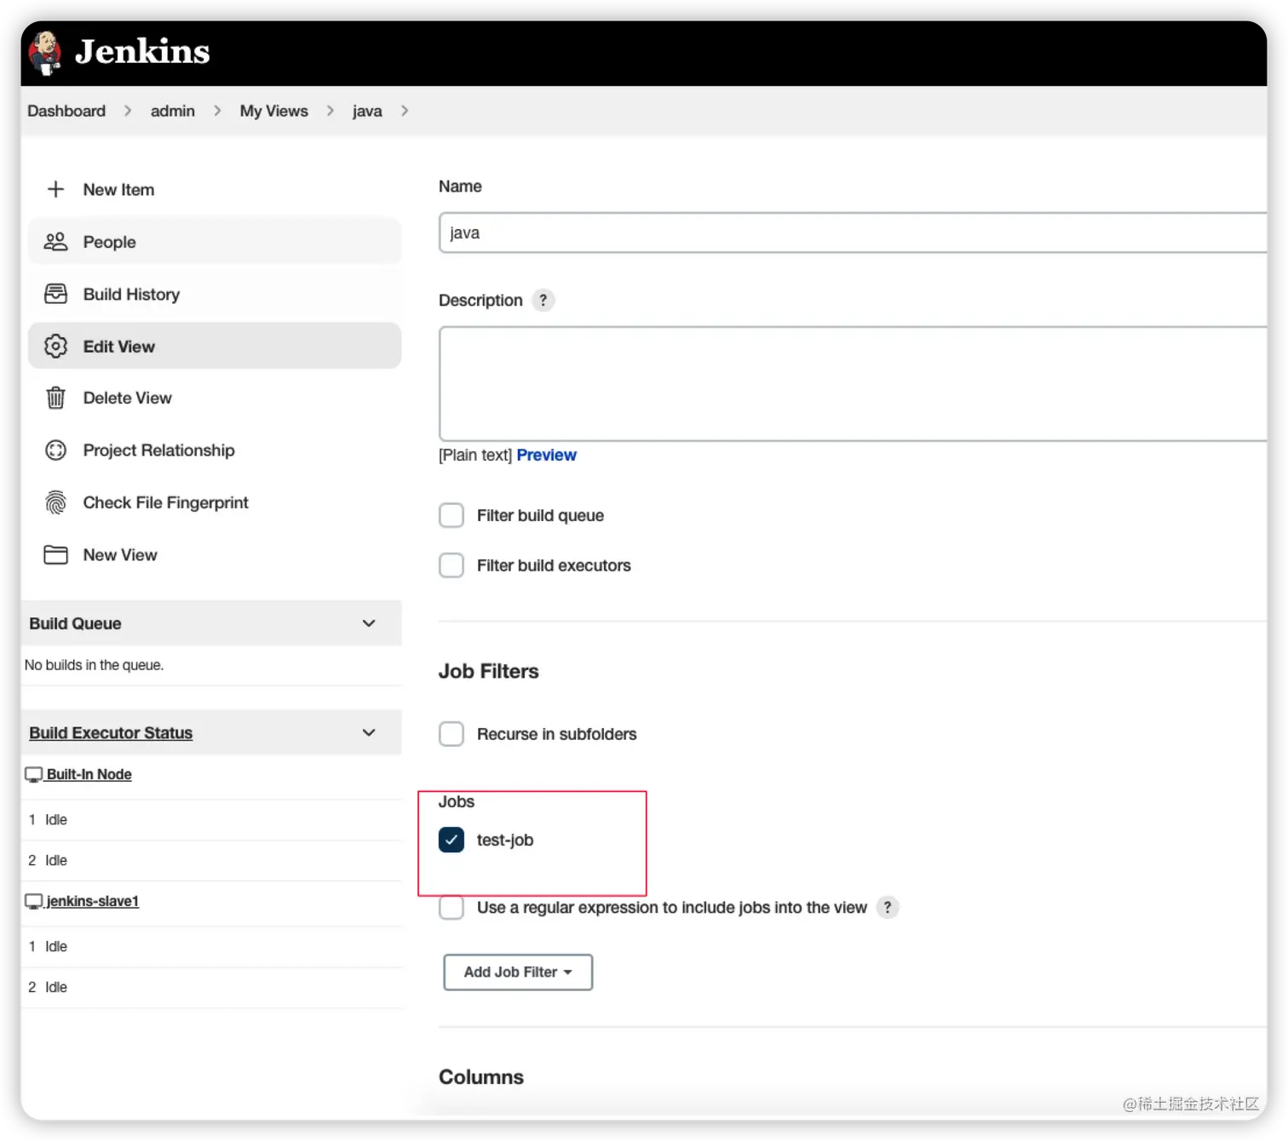Collapse the Build Queue panel chevron

tap(369, 623)
